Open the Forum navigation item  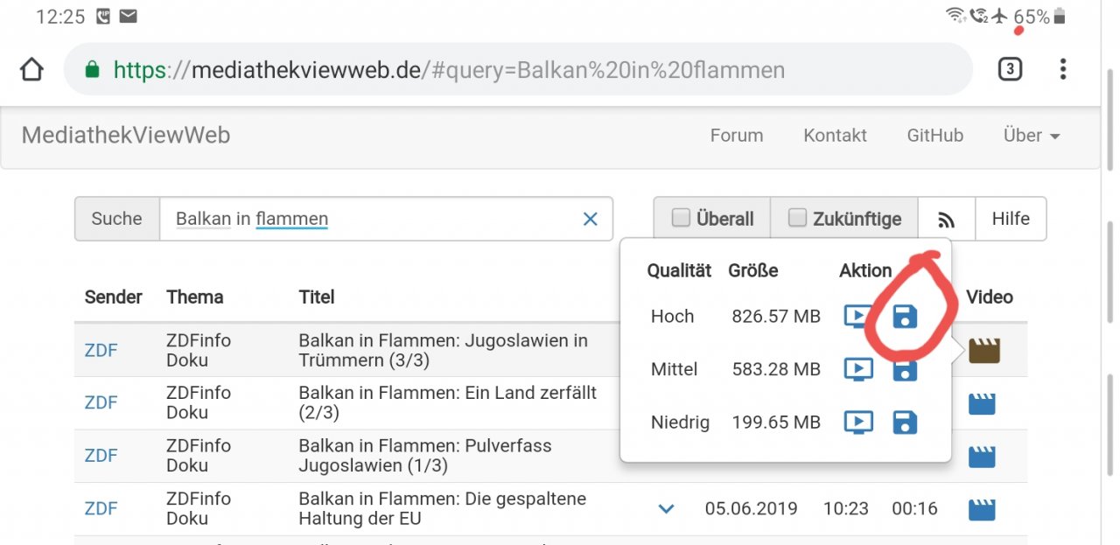coord(737,136)
